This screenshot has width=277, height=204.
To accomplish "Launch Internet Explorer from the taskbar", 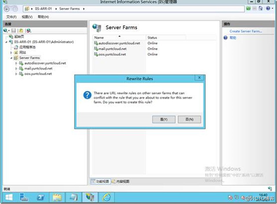I will [107, 197].
